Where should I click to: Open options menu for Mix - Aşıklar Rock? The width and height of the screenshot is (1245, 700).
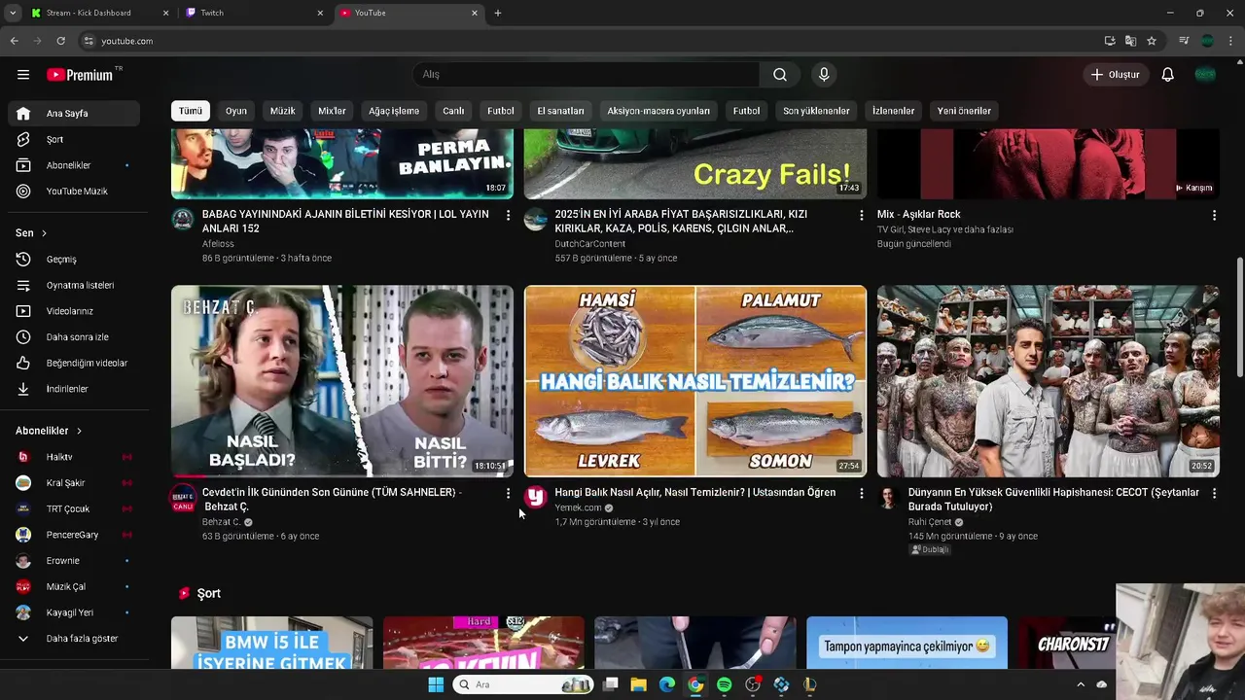(1214, 215)
